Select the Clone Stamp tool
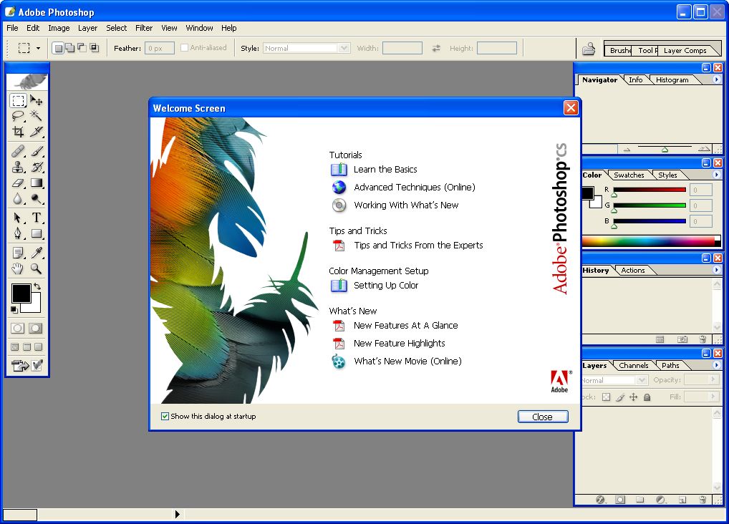Viewport: 729px width, 524px height. pos(19,167)
